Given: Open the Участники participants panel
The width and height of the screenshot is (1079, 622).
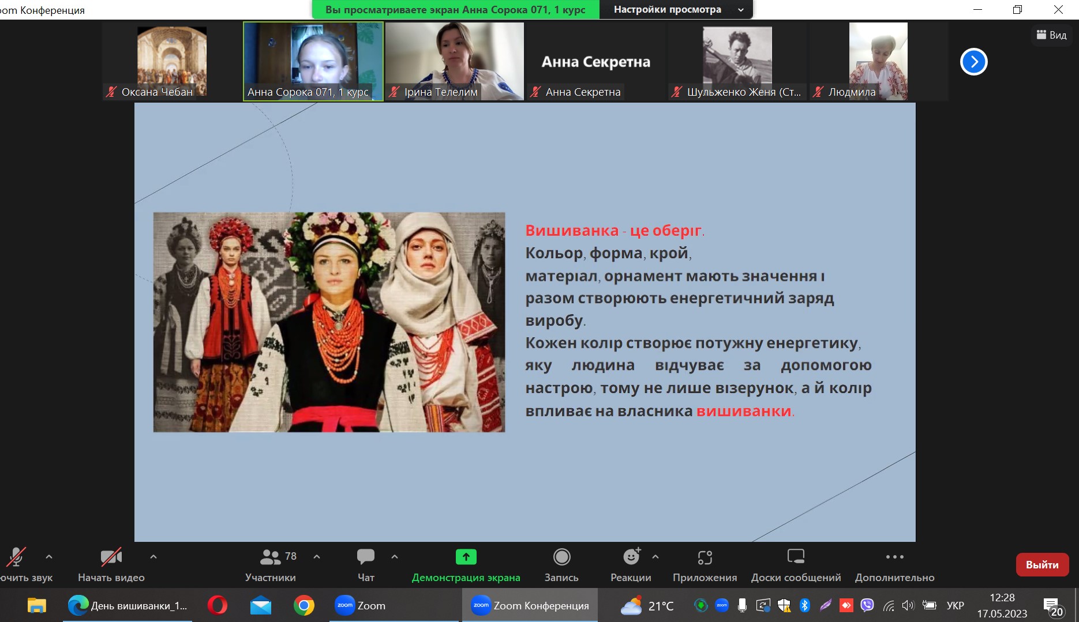Looking at the screenshot, I should tap(270, 564).
